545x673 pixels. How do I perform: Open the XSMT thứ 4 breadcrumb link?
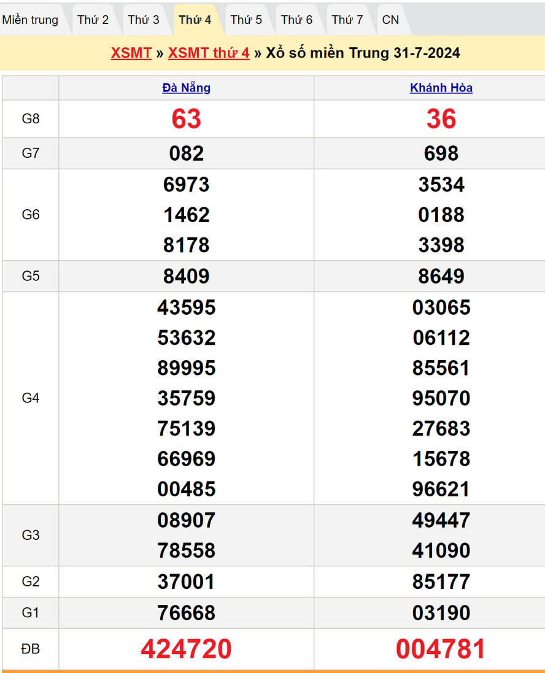point(209,53)
